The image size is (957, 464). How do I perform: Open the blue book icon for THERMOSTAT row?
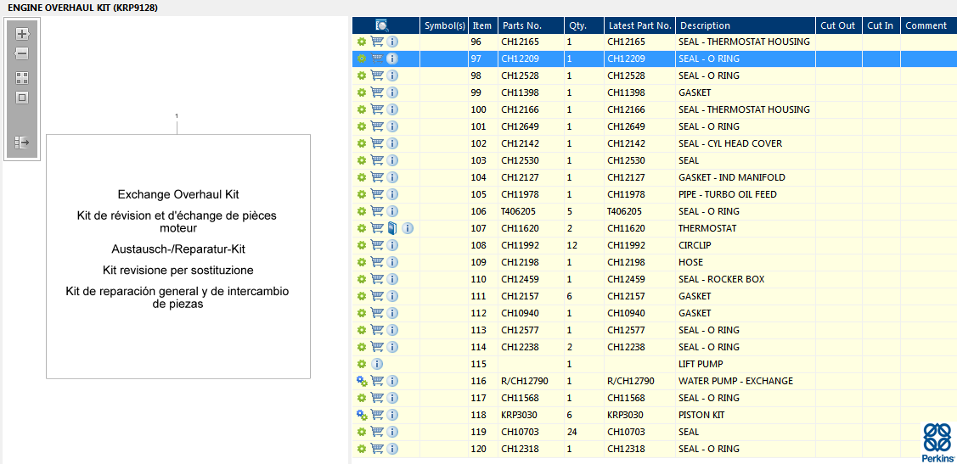(392, 228)
